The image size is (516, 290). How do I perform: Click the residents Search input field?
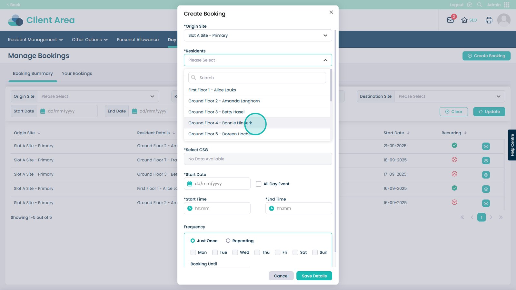257,78
